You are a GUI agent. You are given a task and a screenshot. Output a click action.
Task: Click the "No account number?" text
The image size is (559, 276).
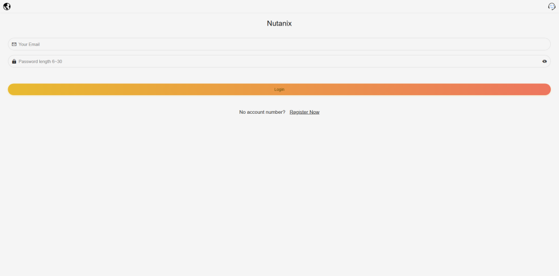pos(262,112)
